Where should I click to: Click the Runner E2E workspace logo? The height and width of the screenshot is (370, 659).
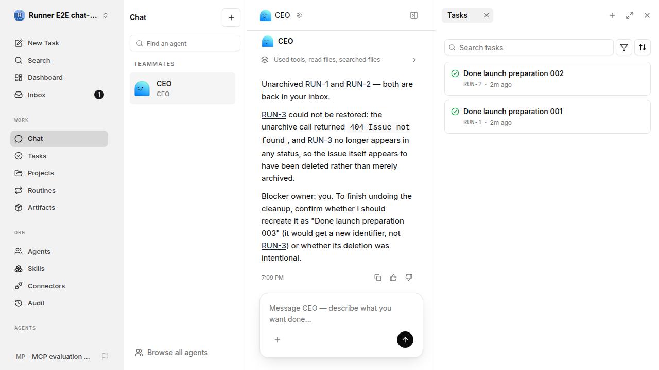pyautogui.click(x=20, y=15)
